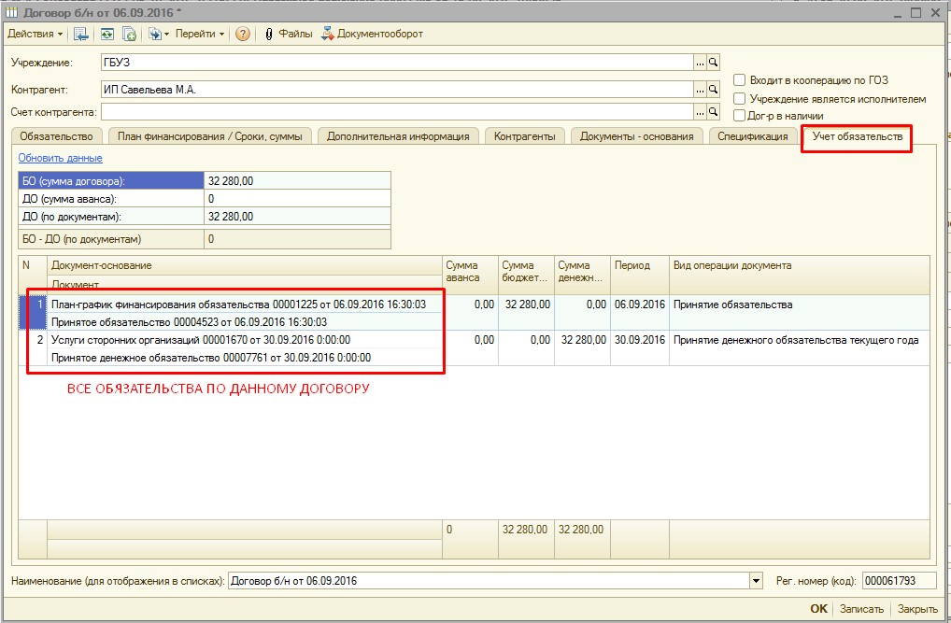Click the green refresh toolbar icon
Screen dimensions: 951x623
[106, 34]
